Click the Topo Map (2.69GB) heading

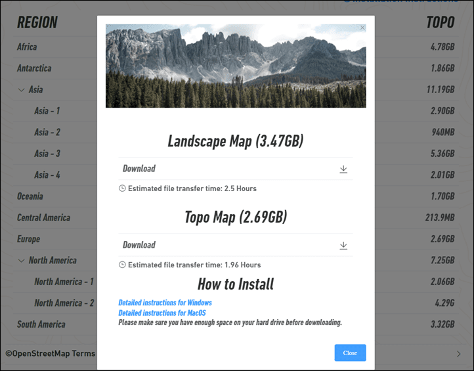pos(236,217)
